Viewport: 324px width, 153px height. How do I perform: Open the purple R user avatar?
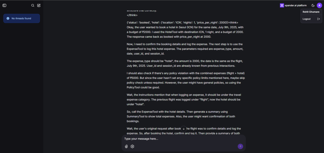coord(319,5)
